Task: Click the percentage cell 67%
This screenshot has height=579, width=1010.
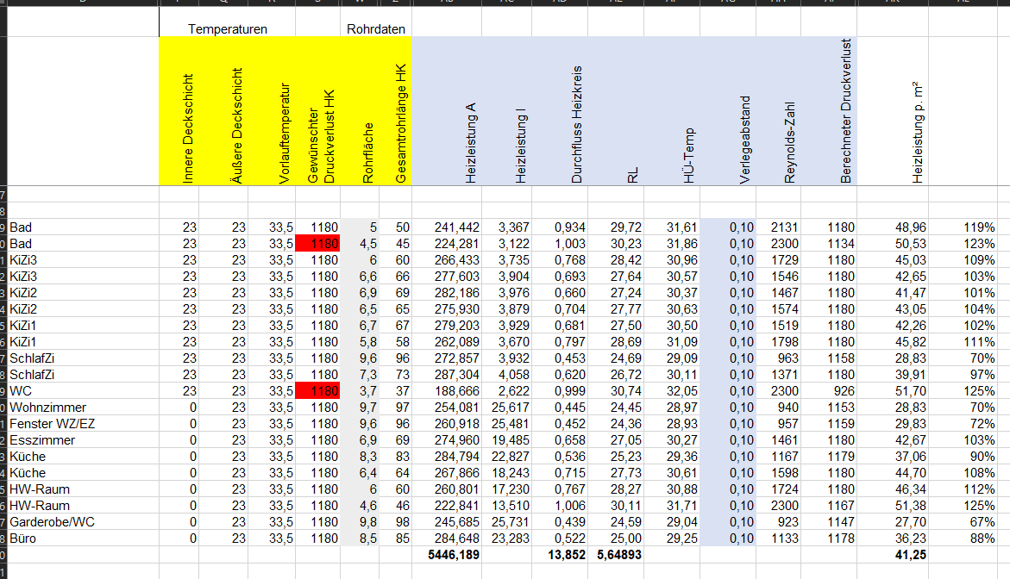Action: (963, 522)
